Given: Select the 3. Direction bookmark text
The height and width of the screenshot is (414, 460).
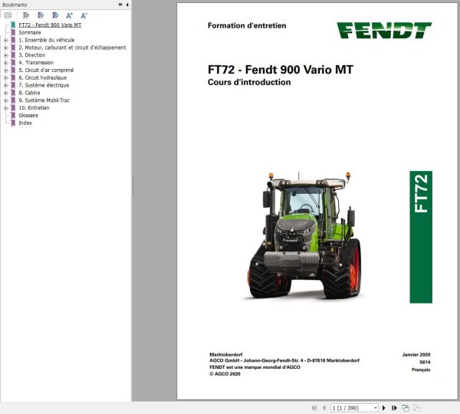Looking at the screenshot, I should [32, 55].
